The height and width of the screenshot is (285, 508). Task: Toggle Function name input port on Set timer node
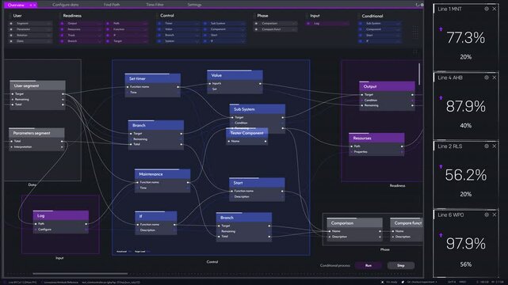point(128,87)
